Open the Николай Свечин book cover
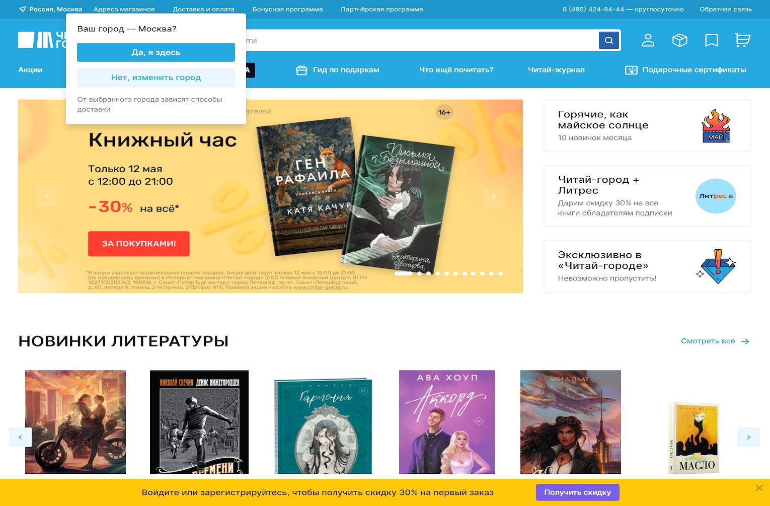Viewport: 770px width, 506px height. [x=199, y=422]
